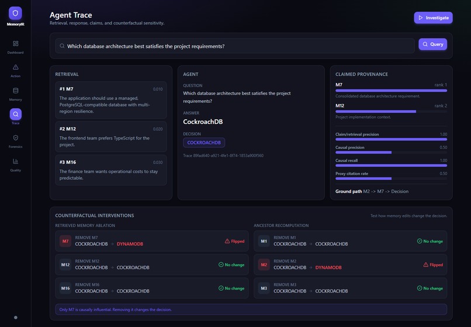Open retrieval card #2 M12

(x=111, y=137)
